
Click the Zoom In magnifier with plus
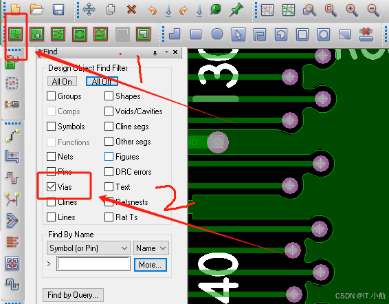coord(352,10)
